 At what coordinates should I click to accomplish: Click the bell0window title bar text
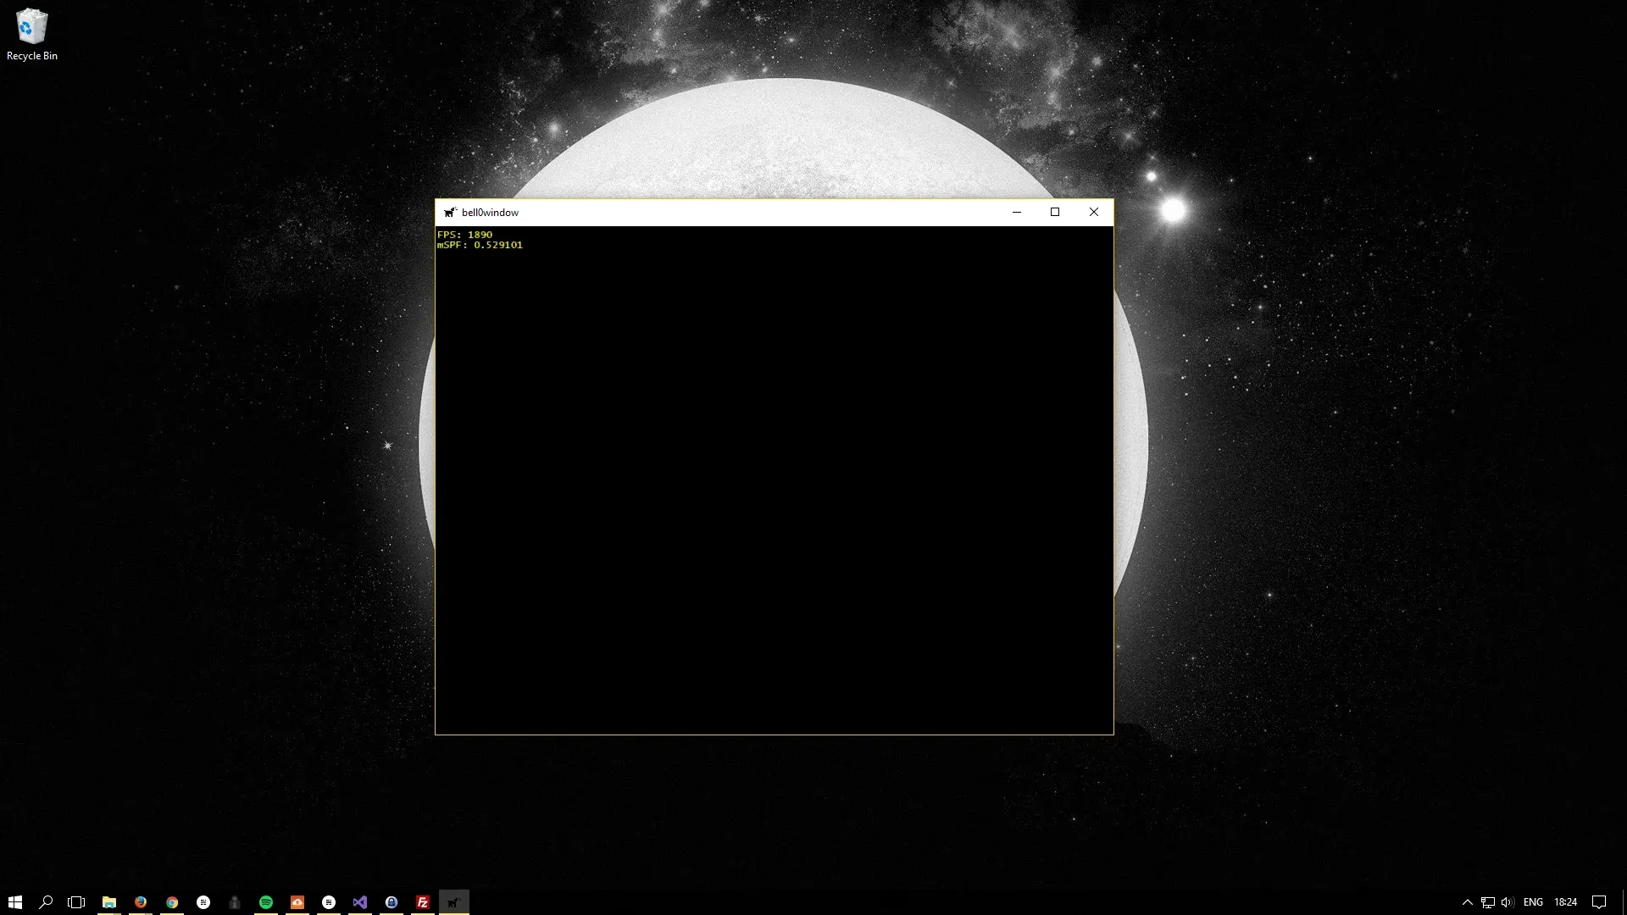[x=490, y=213]
